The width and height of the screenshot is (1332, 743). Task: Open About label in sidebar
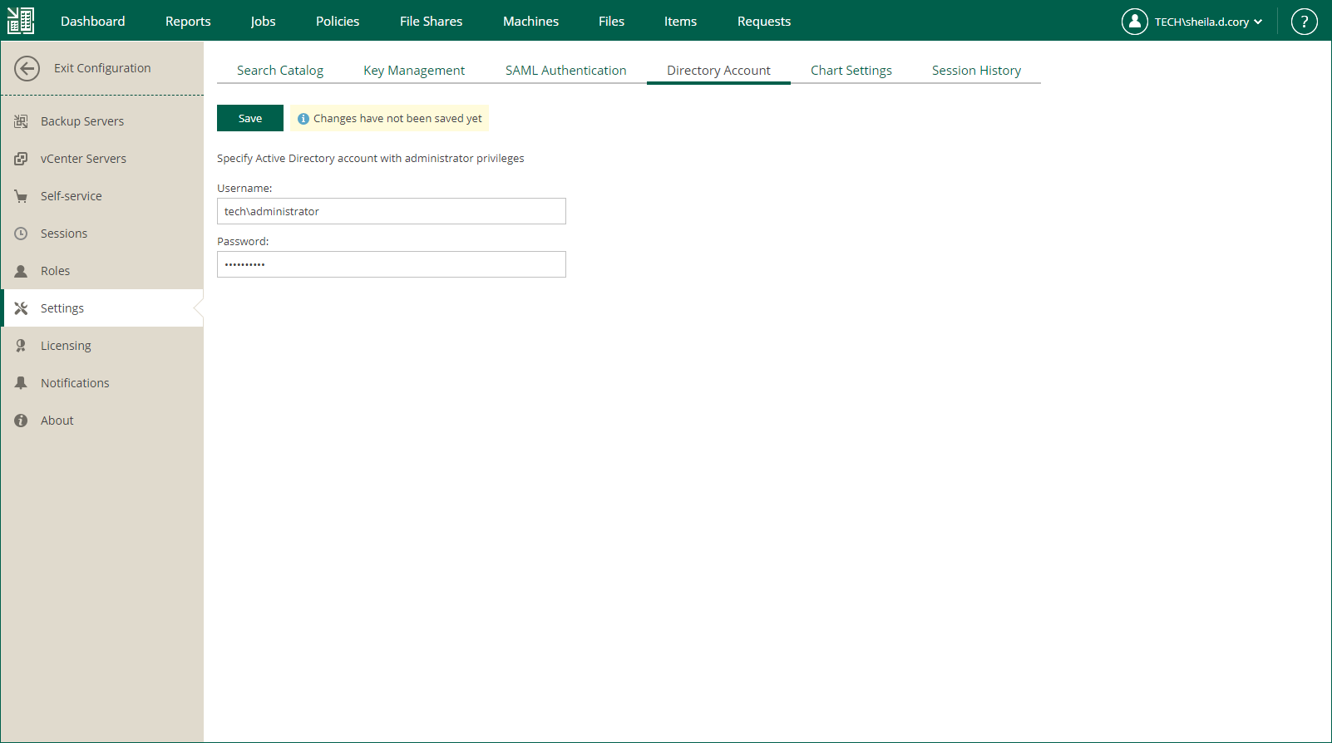(x=57, y=421)
